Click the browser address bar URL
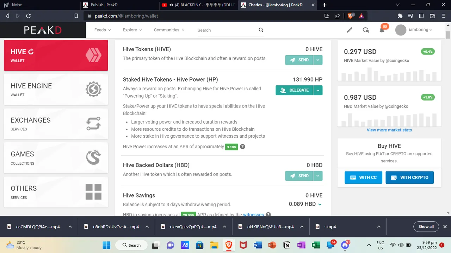 126,16
